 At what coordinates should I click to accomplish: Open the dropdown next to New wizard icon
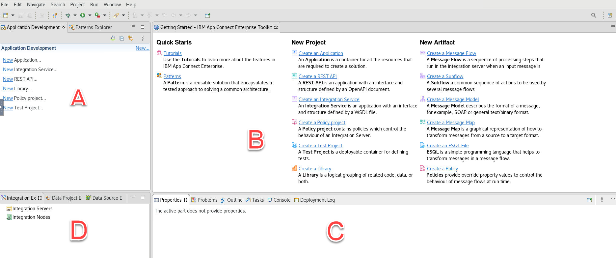click(x=13, y=15)
